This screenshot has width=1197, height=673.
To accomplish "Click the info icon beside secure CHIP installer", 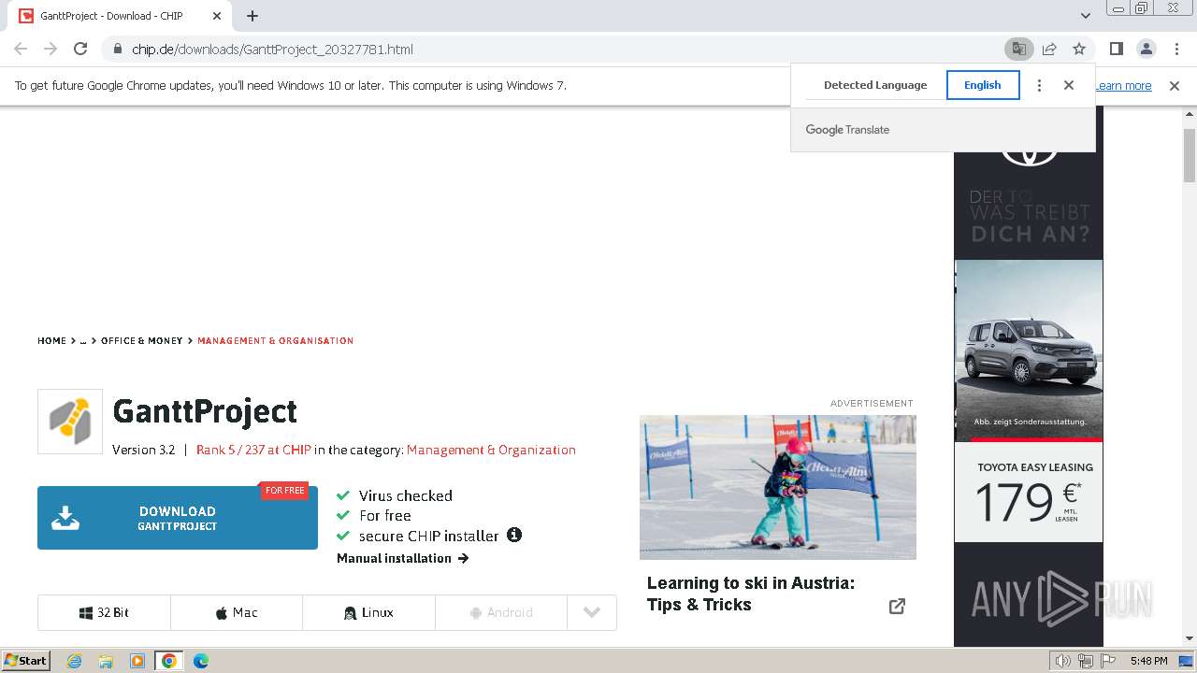I will pos(513,535).
